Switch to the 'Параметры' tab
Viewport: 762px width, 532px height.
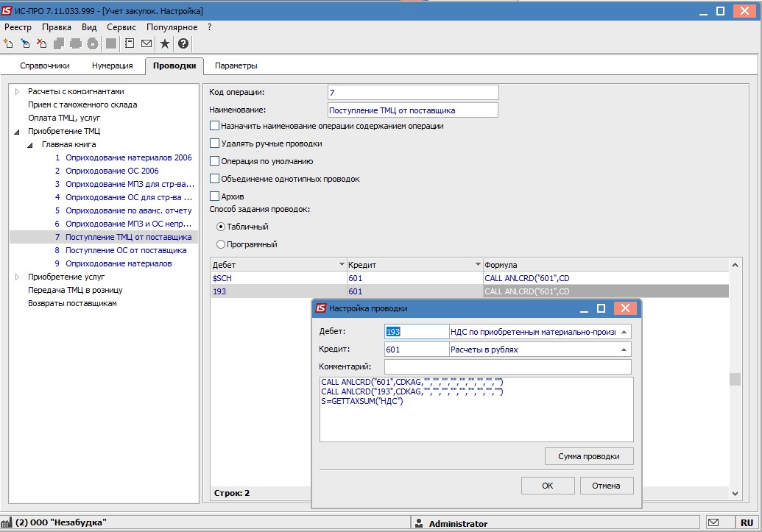point(236,65)
